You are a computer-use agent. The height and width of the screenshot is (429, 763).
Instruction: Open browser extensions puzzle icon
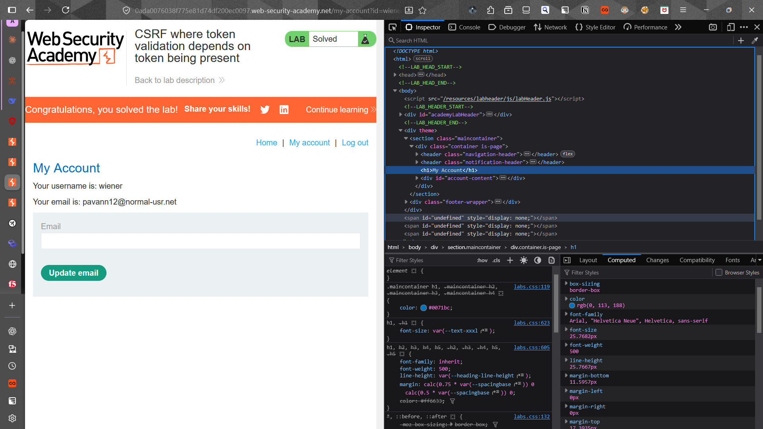pyautogui.click(x=490, y=10)
